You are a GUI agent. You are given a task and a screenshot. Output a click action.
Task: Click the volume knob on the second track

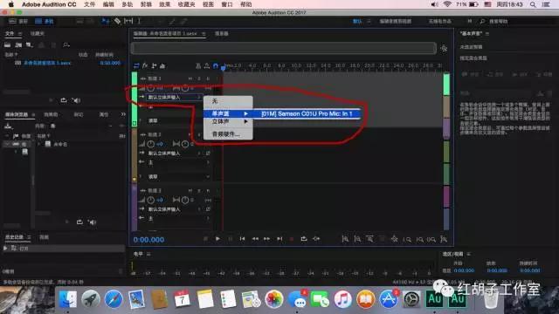[x=151, y=144]
